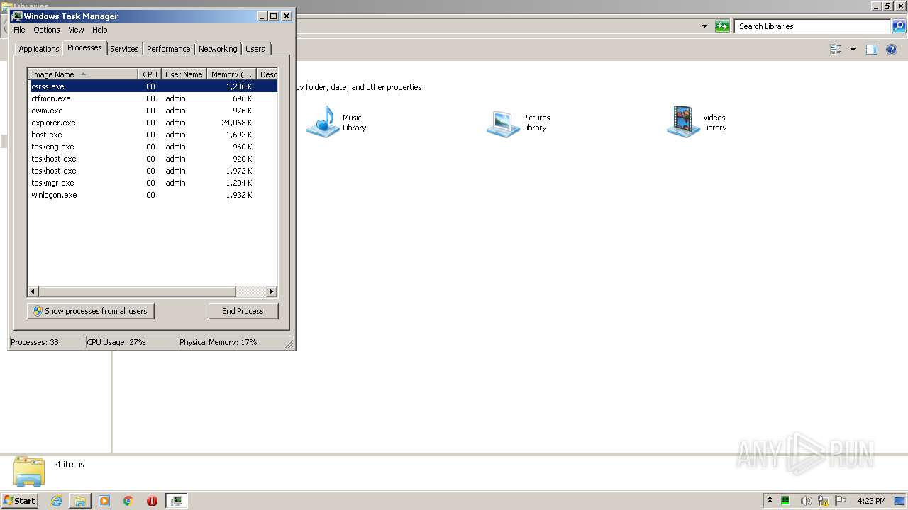The height and width of the screenshot is (510, 908).
Task: Click the End Process button
Action: [243, 311]
